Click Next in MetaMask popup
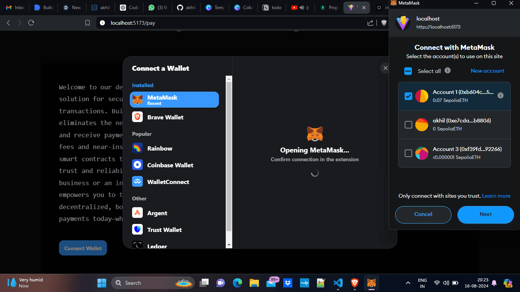The width and height of the screenshot is (520, 292). tap(486, 214)
